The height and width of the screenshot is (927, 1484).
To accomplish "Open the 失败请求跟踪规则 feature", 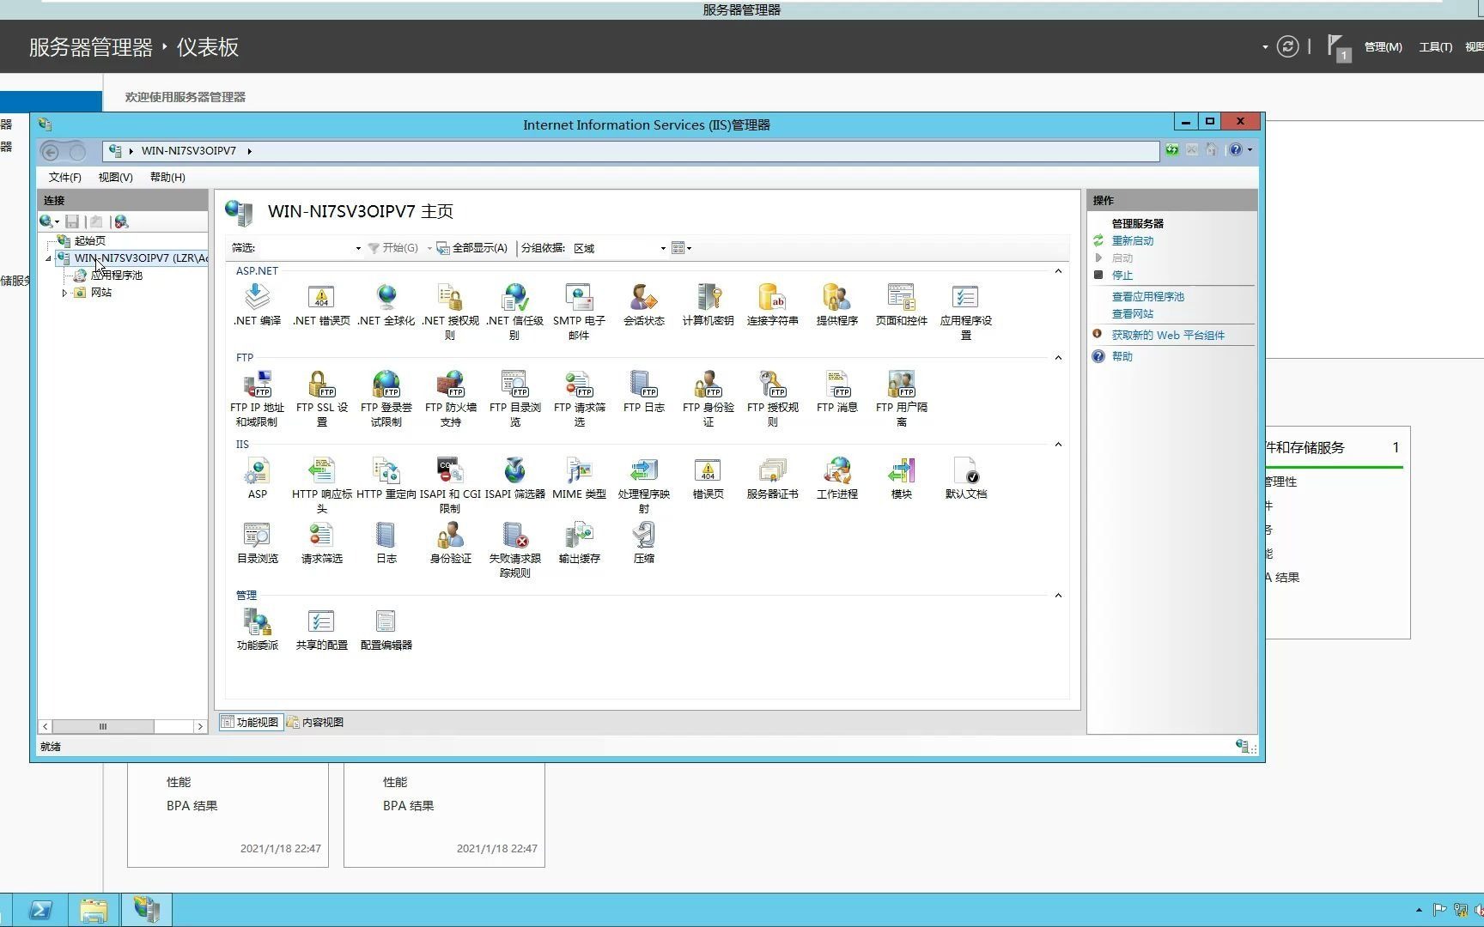I will click(514, 550).
